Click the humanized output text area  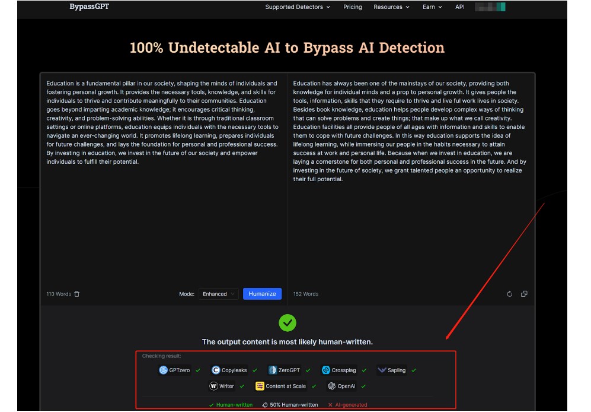click(x=411, y=181)
